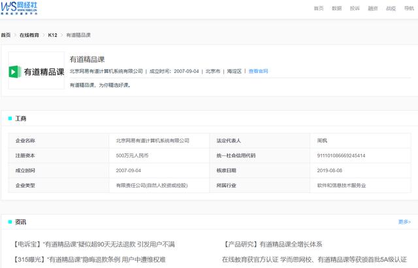The width and height of the screenshot is (418, 268).
Task: Open the 315曝光 隐晦退款条例 article
Action: click(89, 259)
